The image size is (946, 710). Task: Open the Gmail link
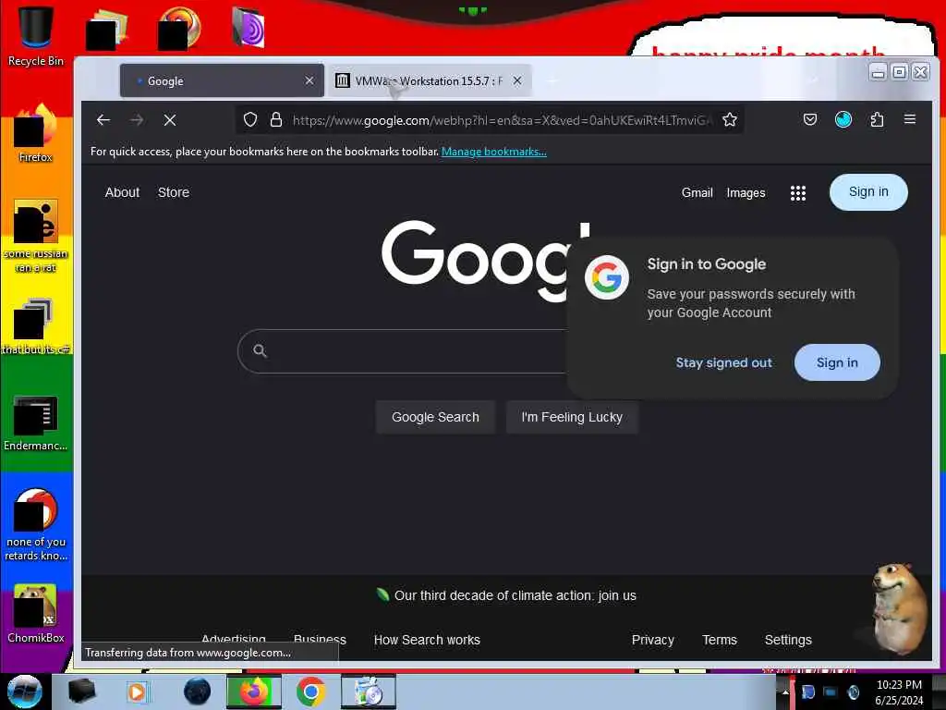(x=697, y=192)
